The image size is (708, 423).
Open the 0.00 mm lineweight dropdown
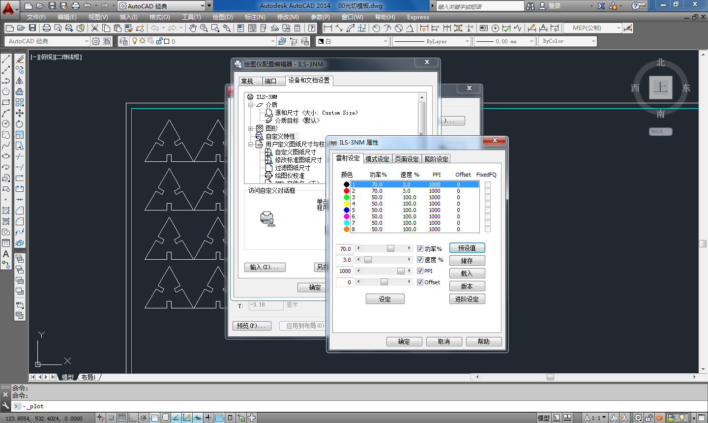[531, 41]
